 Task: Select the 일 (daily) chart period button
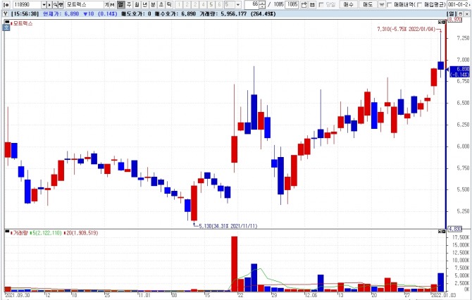click(x=120, y=5)
